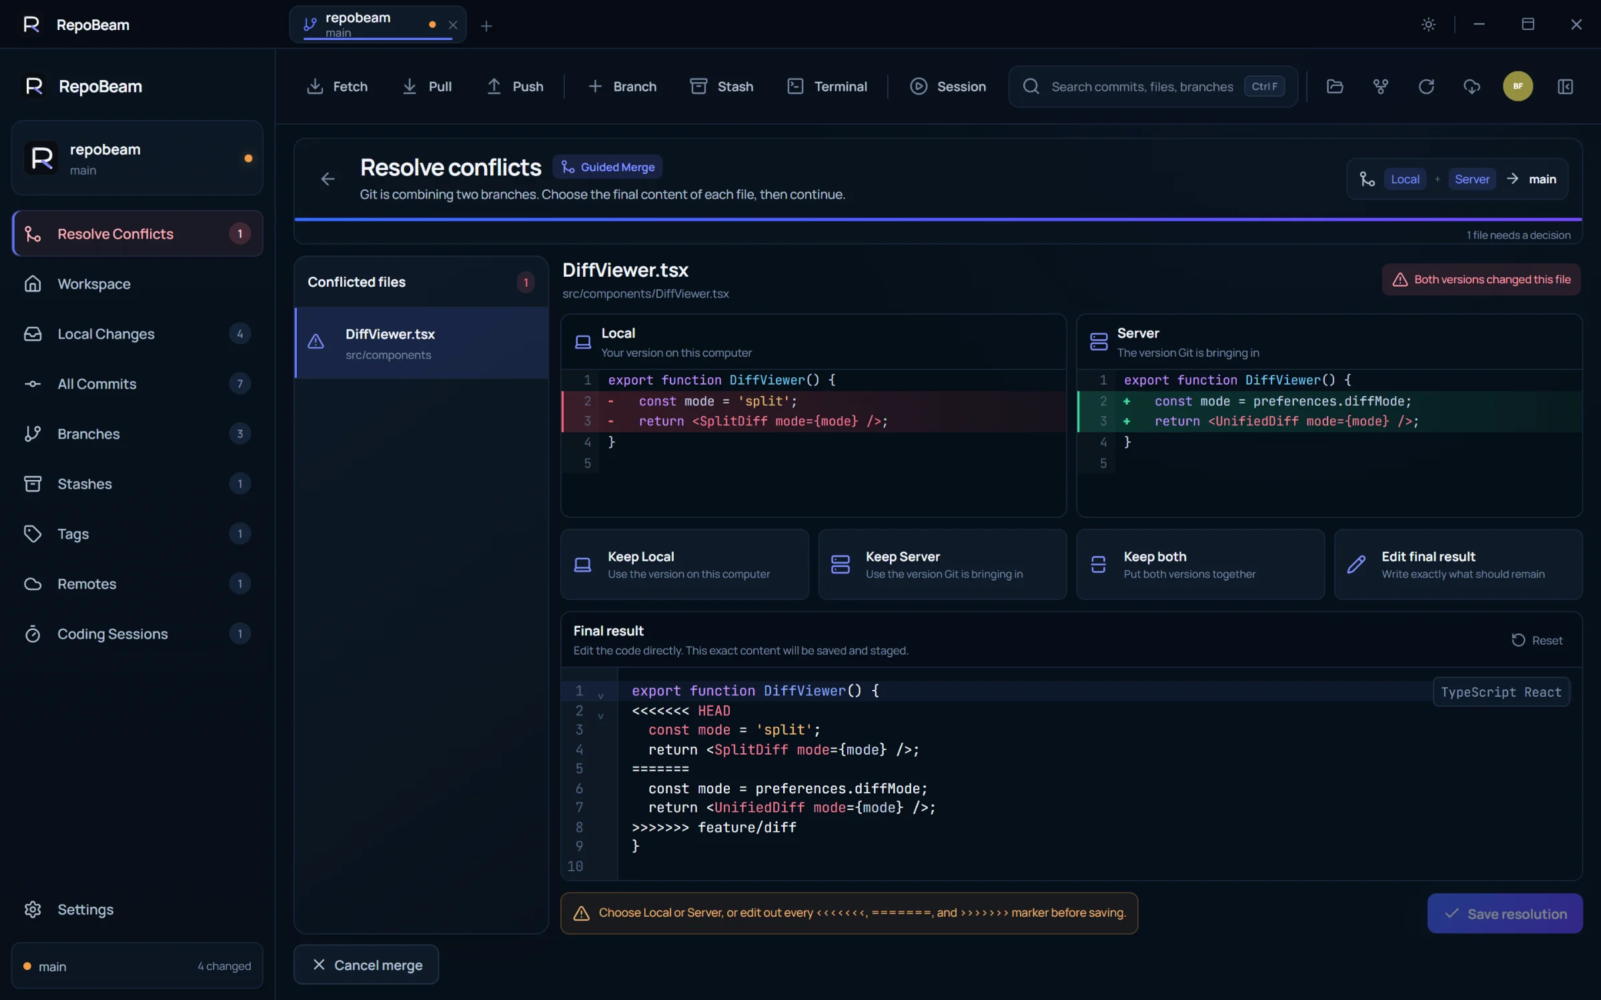Open the Terminal
1601x1000 pixels.
point(827,86)
